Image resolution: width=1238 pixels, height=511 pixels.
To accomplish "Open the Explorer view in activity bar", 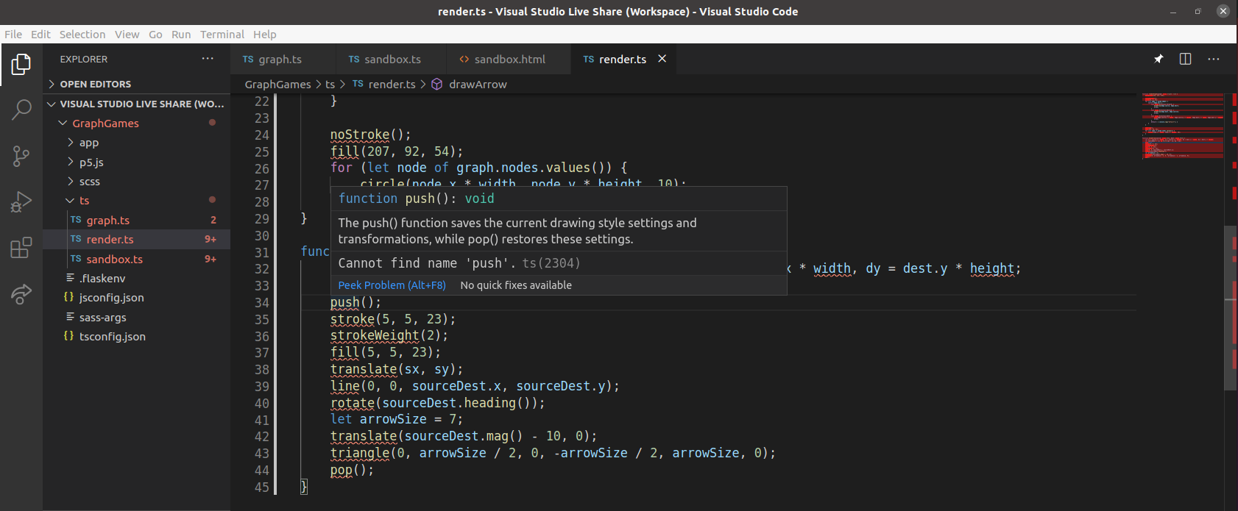I will point(21,65).
